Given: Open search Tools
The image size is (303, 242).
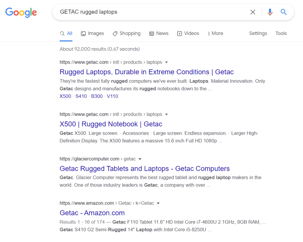Looking at the screenshot, I should point(281,34).
